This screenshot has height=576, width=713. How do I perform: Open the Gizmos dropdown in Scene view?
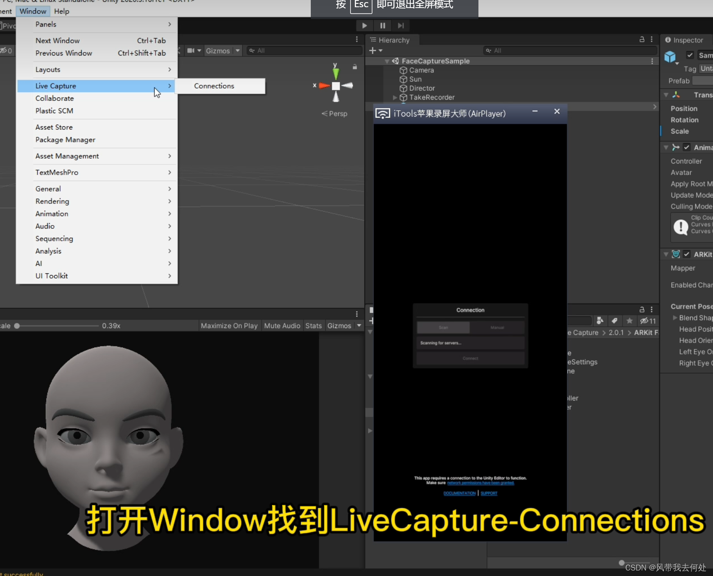click(x=237, y=50)
